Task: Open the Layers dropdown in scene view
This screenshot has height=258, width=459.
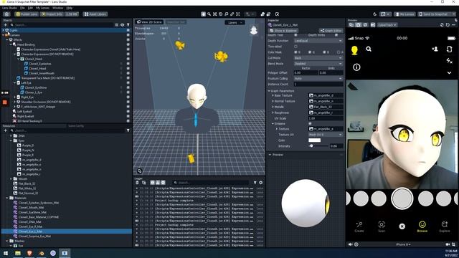Action: (x=235, y=22)
